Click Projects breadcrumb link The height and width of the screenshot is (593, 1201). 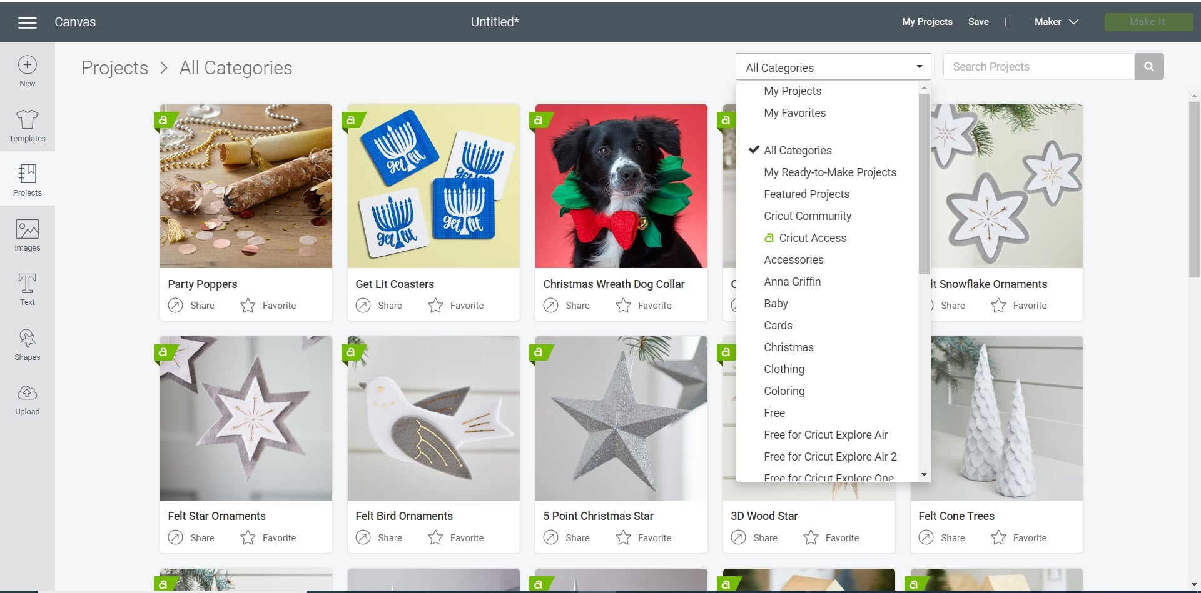114,67
